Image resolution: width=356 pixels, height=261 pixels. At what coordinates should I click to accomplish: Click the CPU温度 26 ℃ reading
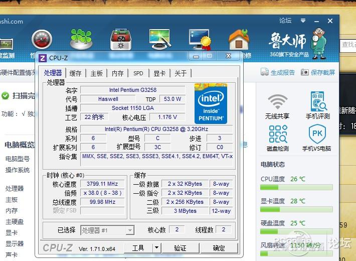click(298, 179)
